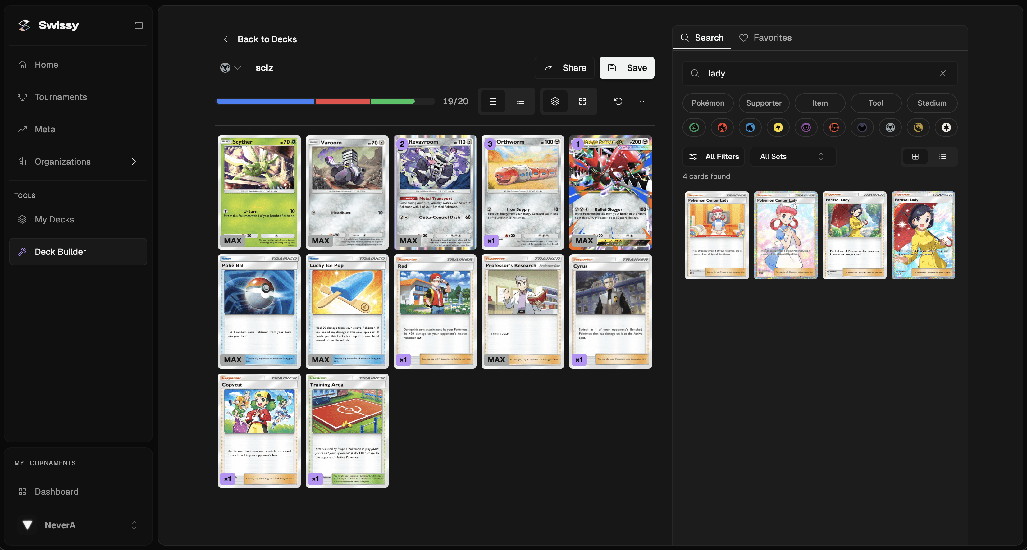This screenshot has height=550, width=1027.
Task: Switch to the Search tab
Action: tap(702, 38)
